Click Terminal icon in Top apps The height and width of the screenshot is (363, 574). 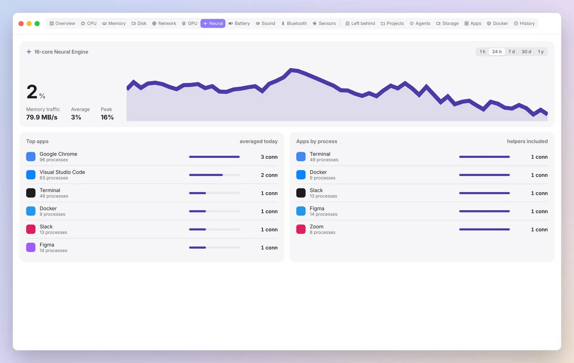coord(31,193)
